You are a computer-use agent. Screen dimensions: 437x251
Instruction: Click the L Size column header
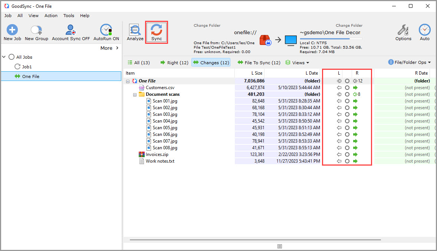tap(250, 73)
